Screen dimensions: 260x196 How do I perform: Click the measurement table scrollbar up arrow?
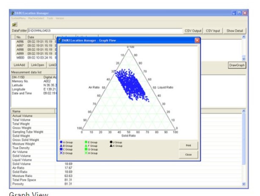click(x=244, y=111)
